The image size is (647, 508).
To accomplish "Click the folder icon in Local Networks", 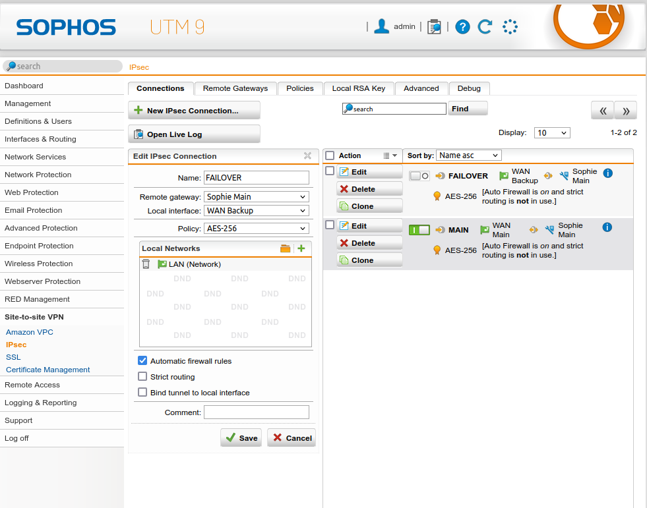I will pyautogui.click(x=285, y=248).
